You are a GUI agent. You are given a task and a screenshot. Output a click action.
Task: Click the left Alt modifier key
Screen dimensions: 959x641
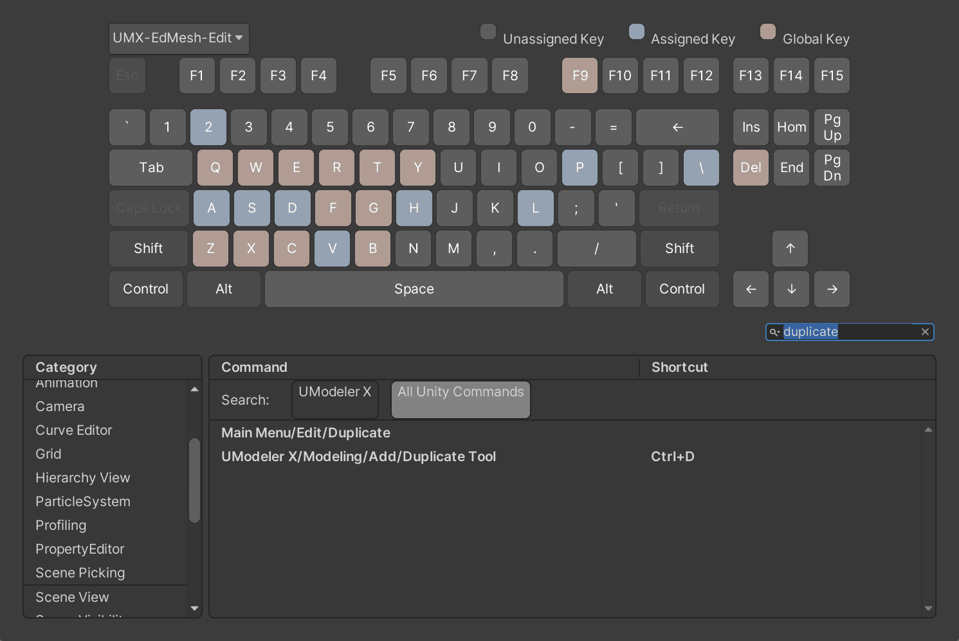pos(224,289)
